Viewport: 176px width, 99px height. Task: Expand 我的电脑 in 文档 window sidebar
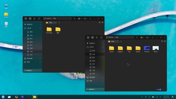[x=103, y=77]
